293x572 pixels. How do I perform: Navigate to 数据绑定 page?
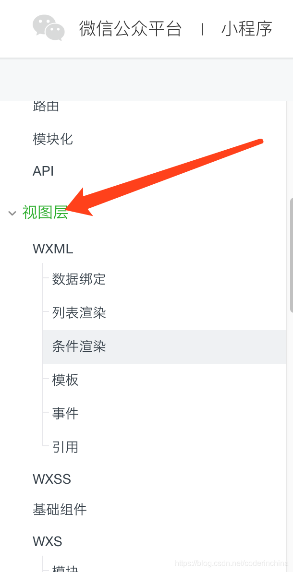(x=79, y=279)
